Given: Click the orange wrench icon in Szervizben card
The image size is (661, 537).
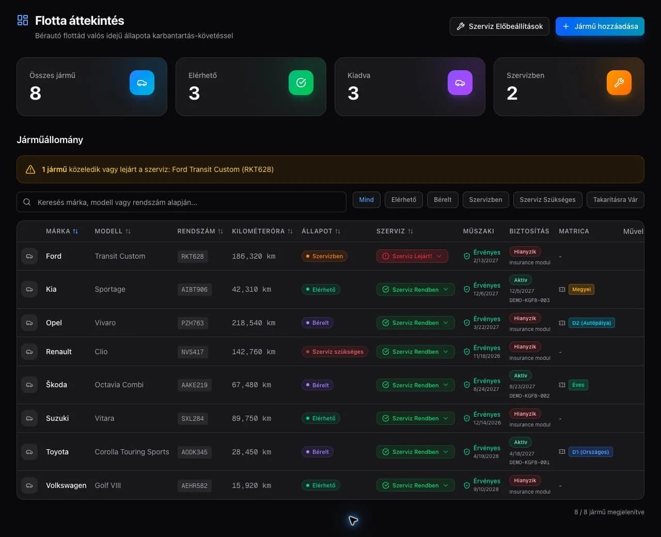Looking at the screenshot, I should [x=619, y=83].
